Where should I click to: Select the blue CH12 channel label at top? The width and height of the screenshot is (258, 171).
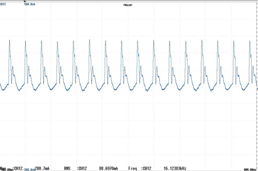pyautogui.click(x=3, y=4)
